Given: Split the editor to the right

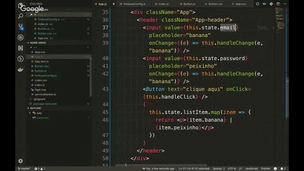Looking at the screenshot, I should (x=278, y=4).
